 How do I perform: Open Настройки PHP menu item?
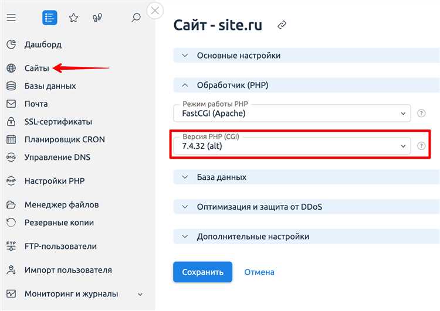point(55,181)
